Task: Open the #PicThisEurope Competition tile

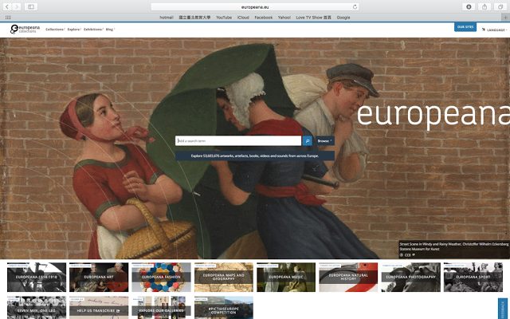Action: point(224,308)
